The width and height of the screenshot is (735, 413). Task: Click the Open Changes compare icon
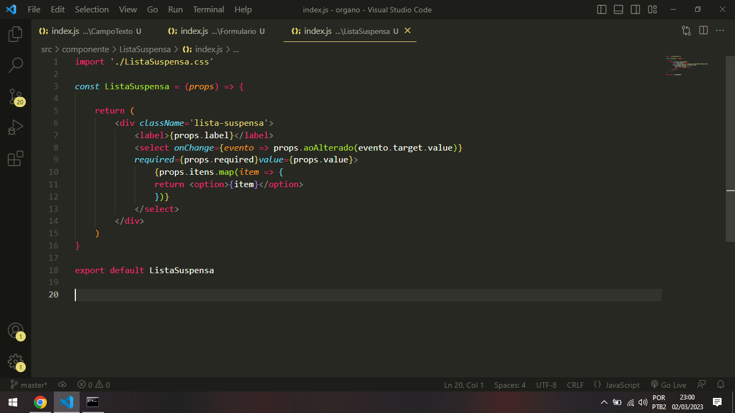click(686, 31)
